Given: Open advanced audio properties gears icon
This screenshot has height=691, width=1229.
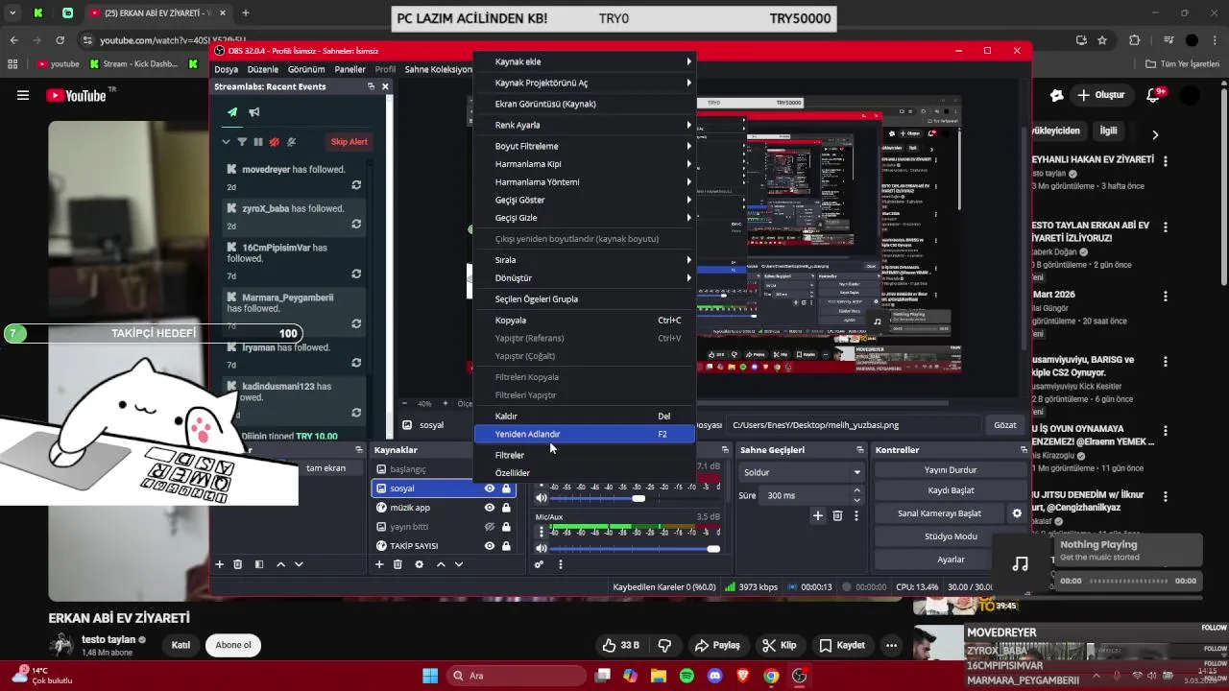Looking at the screenshot, I should pyautogui.click(x=540, y=564).
